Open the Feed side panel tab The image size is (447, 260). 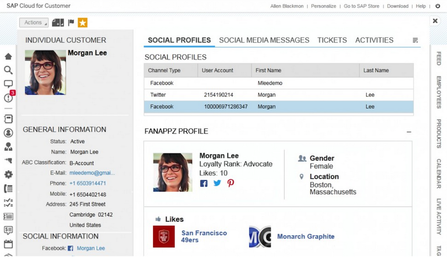pos(439,59)
